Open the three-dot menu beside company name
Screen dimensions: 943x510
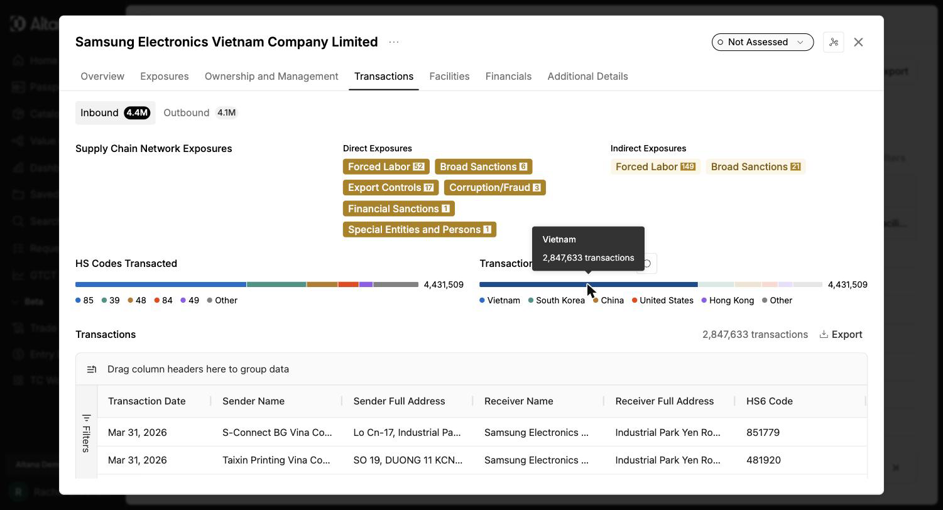394,42
